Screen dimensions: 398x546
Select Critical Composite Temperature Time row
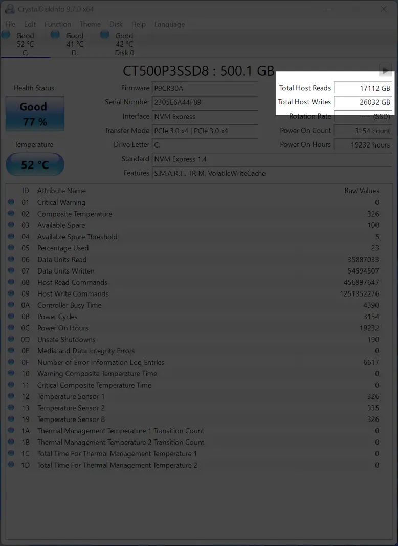coord(198,385)
